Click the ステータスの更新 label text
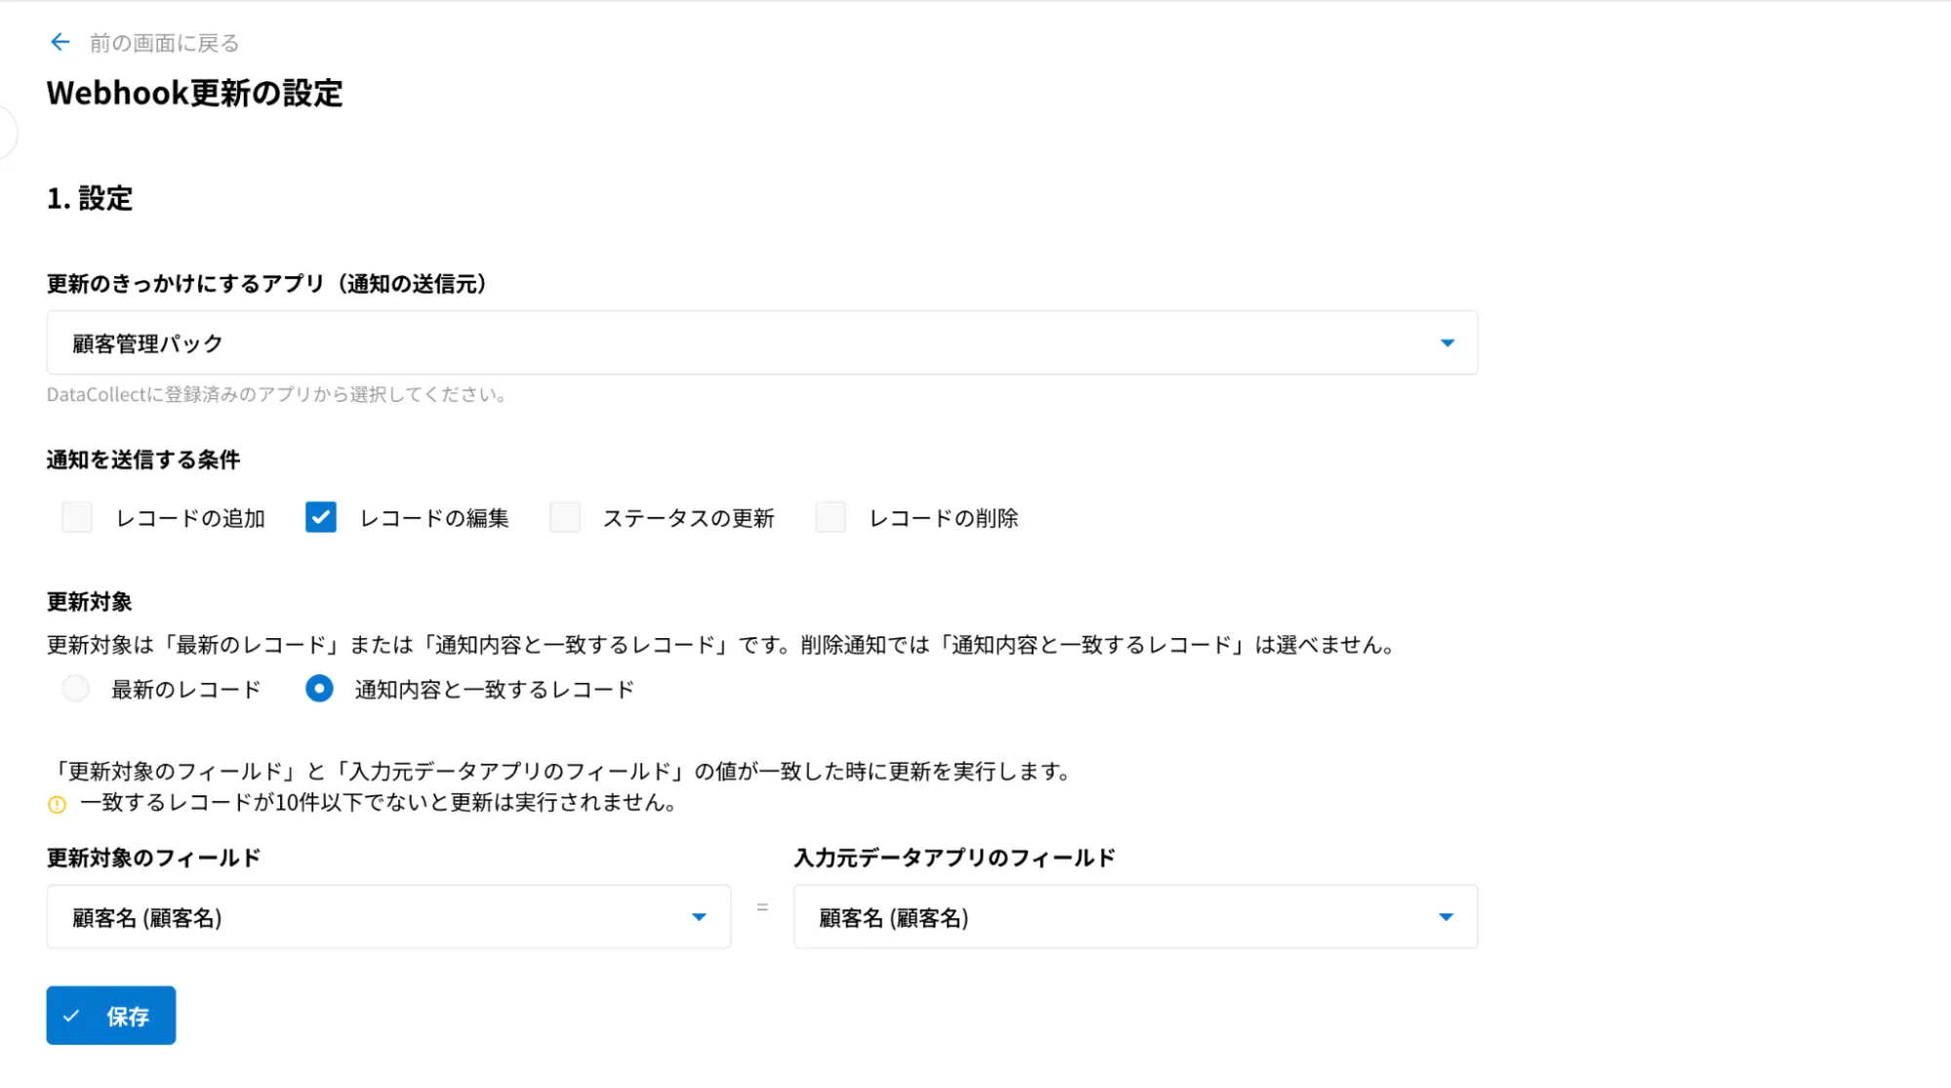The width and height of the screenshot is (1951, 1088). point(688,518)
